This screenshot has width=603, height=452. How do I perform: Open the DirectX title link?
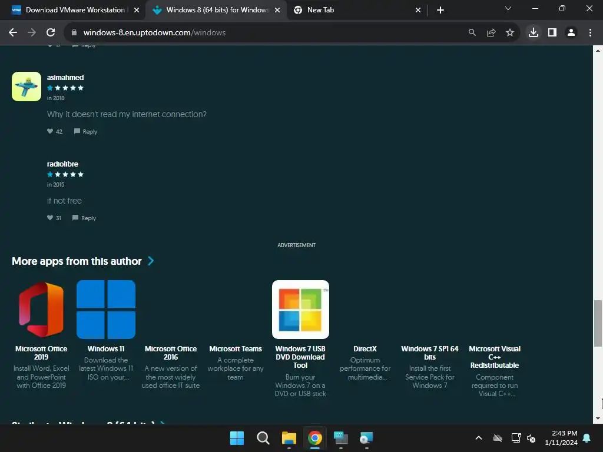(x=365, y=348)
